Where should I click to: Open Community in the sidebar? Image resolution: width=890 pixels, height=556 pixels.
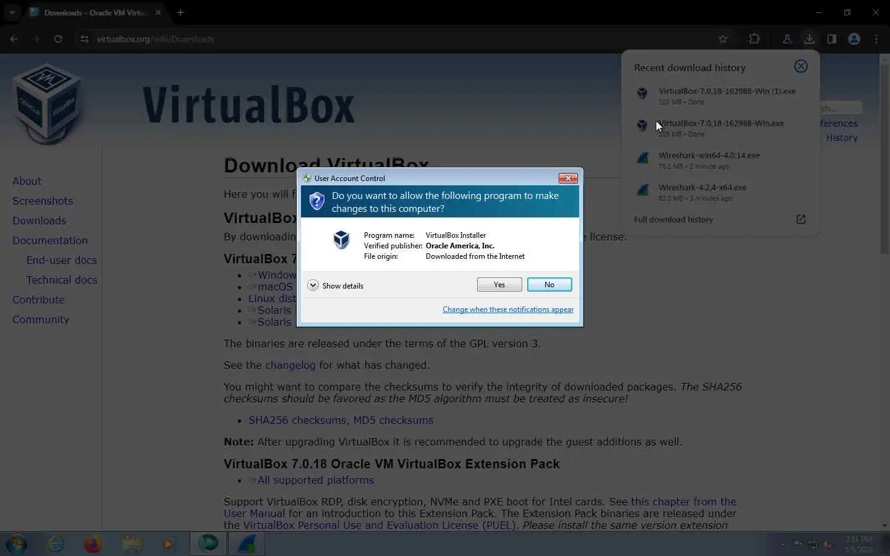[x=41, y=319]
